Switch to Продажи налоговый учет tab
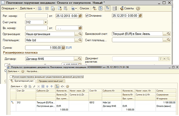 click(51, 81)
